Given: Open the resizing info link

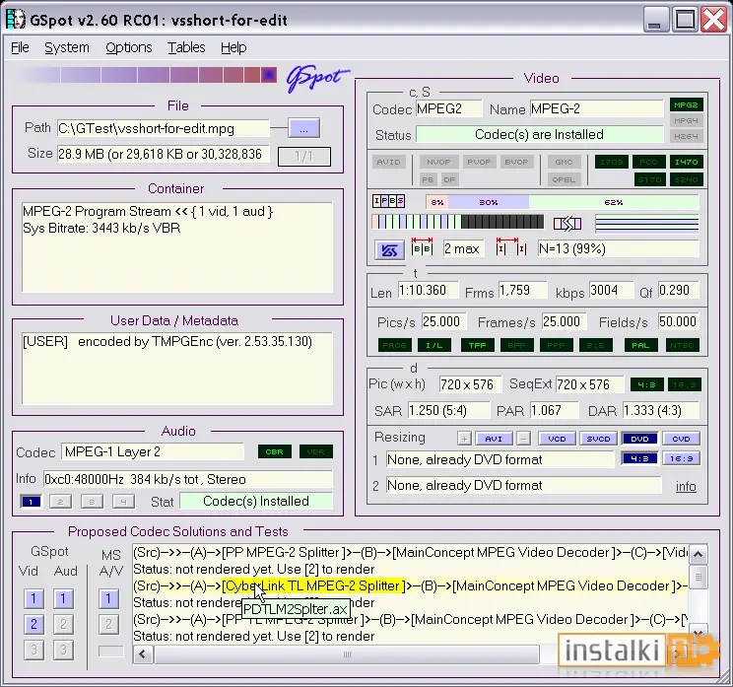Looking at the screenshot, I should point(686,486).
